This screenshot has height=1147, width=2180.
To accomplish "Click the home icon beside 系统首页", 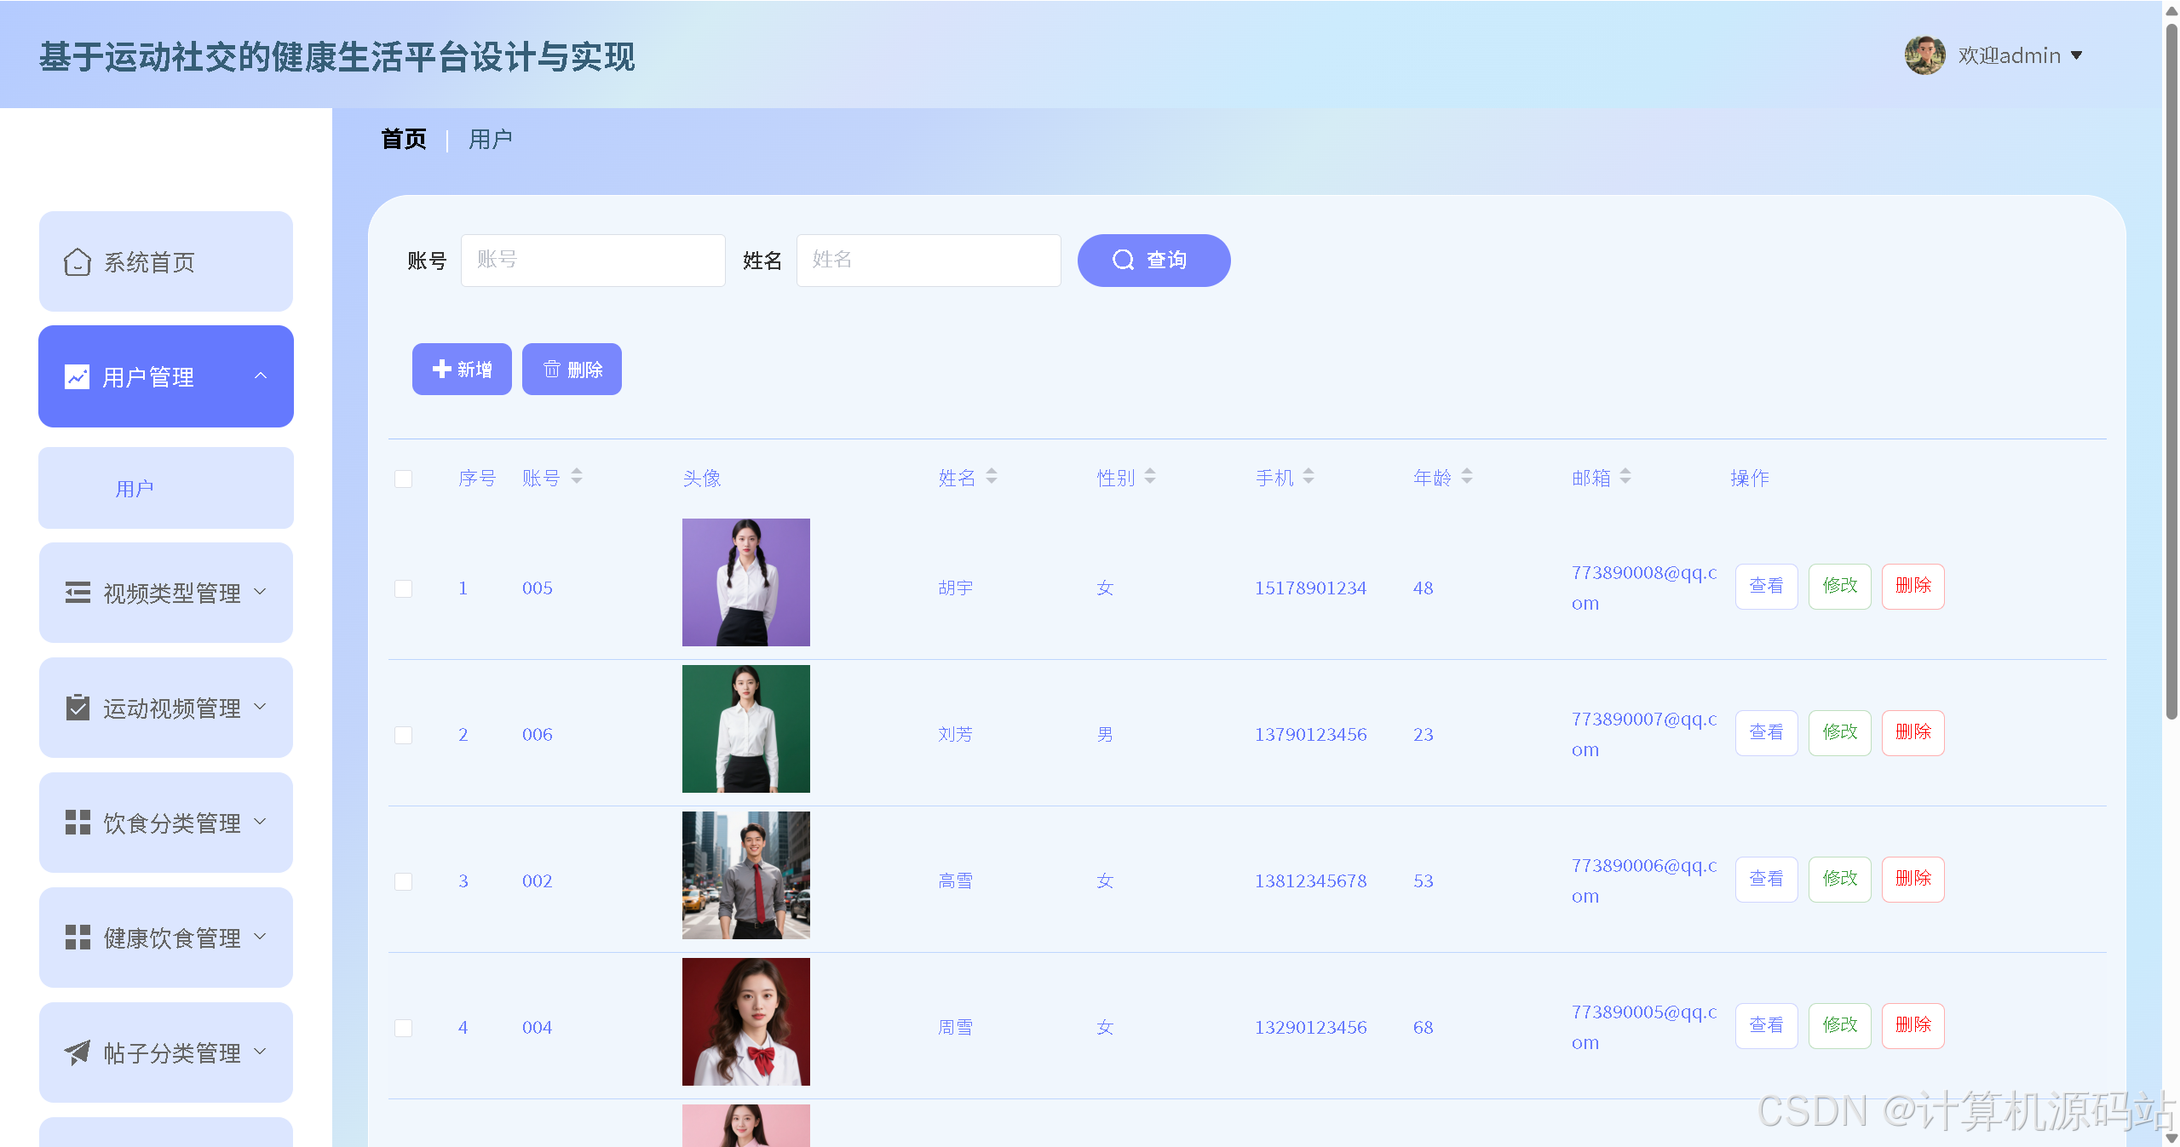I will point(78,262).
